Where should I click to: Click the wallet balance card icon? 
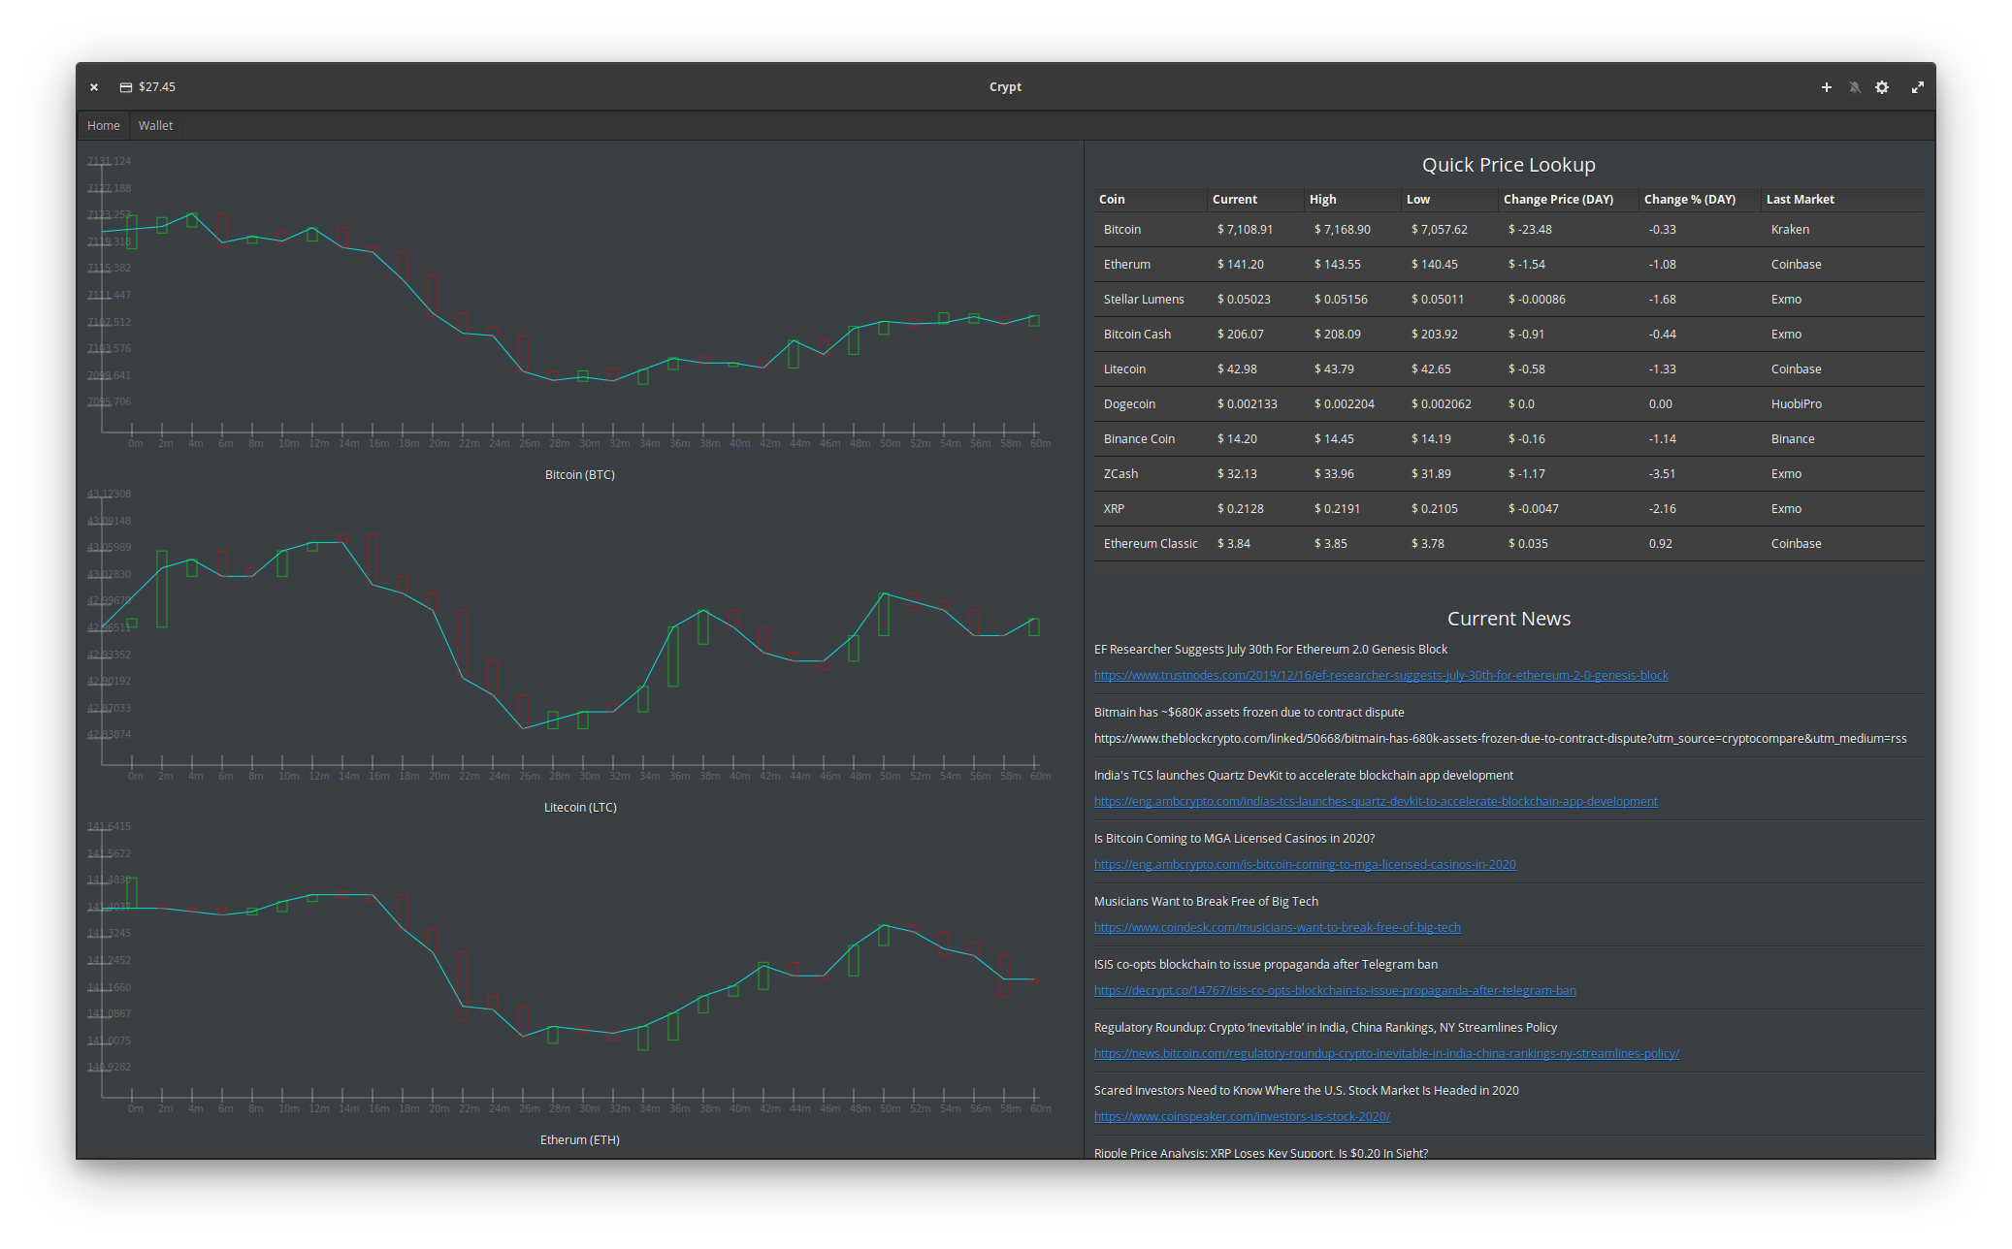(125, 87)
